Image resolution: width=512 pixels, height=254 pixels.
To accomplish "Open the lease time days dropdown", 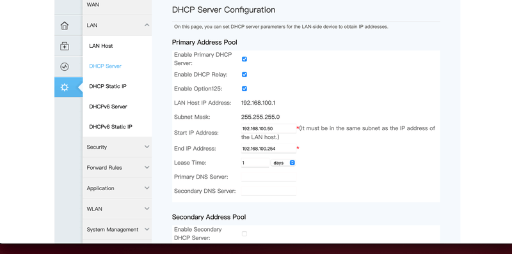I will 283,163.
